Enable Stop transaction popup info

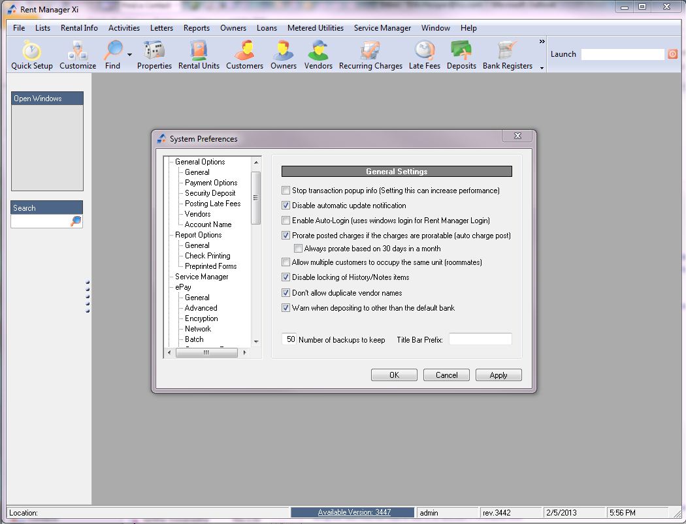[x=286, y=190]
